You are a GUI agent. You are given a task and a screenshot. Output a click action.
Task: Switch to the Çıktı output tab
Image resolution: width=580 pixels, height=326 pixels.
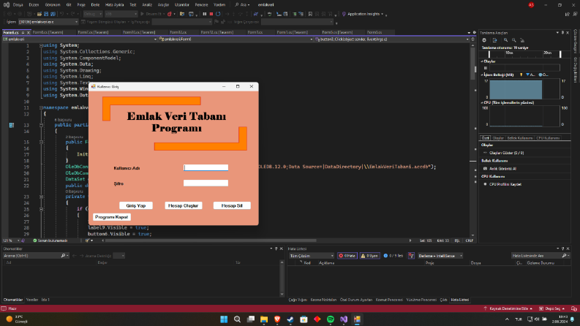tap(443, 300)
